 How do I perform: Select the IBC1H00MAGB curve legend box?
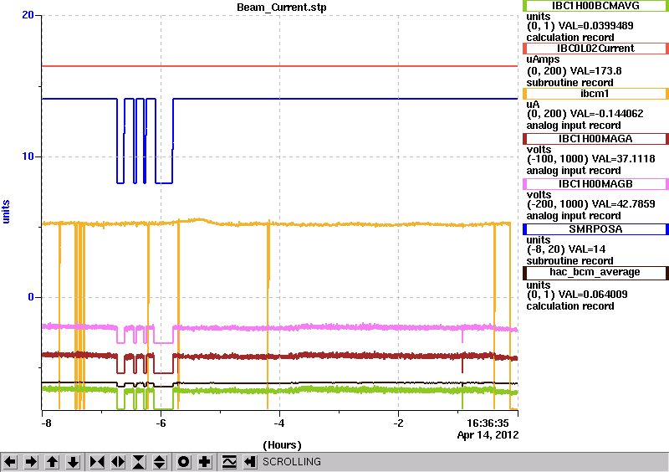[595, 184]
